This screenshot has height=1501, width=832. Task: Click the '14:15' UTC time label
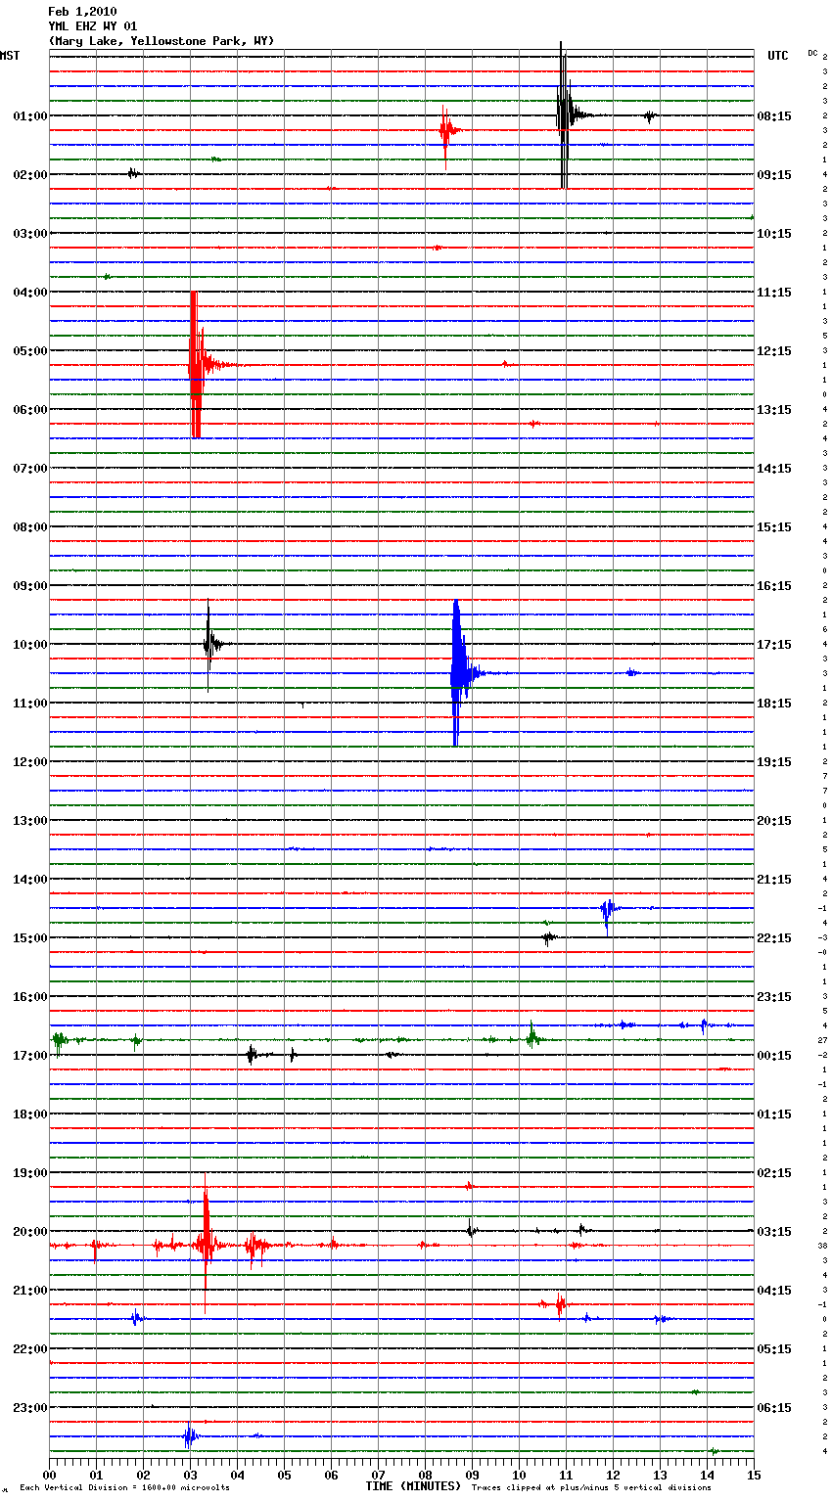774,468
